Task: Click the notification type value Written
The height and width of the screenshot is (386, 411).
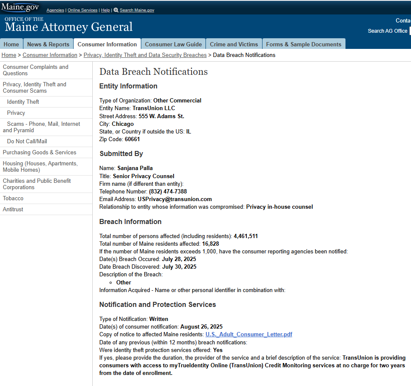Action: [x=159, y=319]
